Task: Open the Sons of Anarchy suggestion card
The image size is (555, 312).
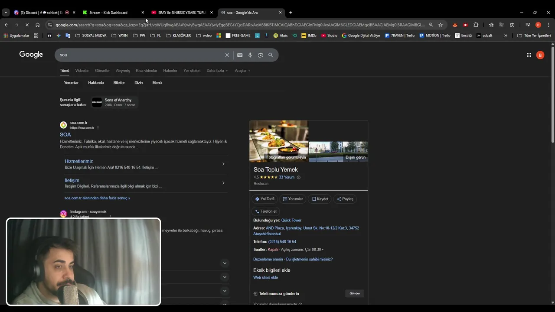Action: pyautogui.click(x=114, y=102)
